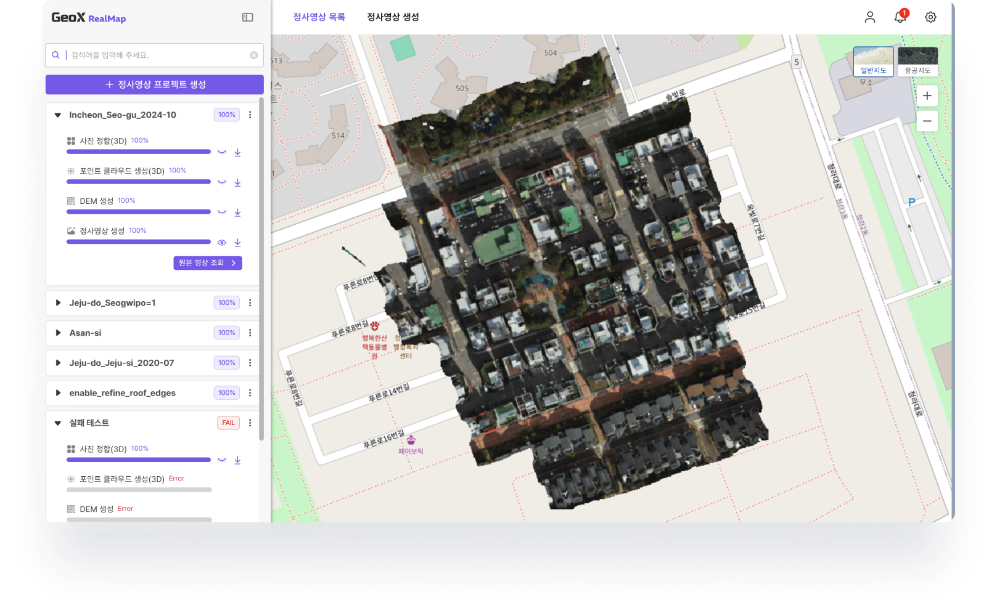Click the 원본 영상 조회 button
Image resolution: width=997 pixels, height=616 pixels.
207,263
